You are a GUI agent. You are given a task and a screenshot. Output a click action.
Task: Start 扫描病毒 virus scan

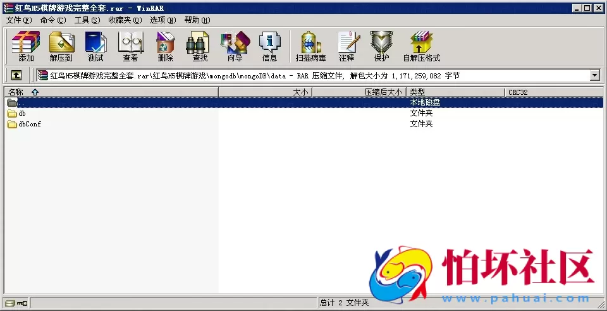tap(311, 46)
